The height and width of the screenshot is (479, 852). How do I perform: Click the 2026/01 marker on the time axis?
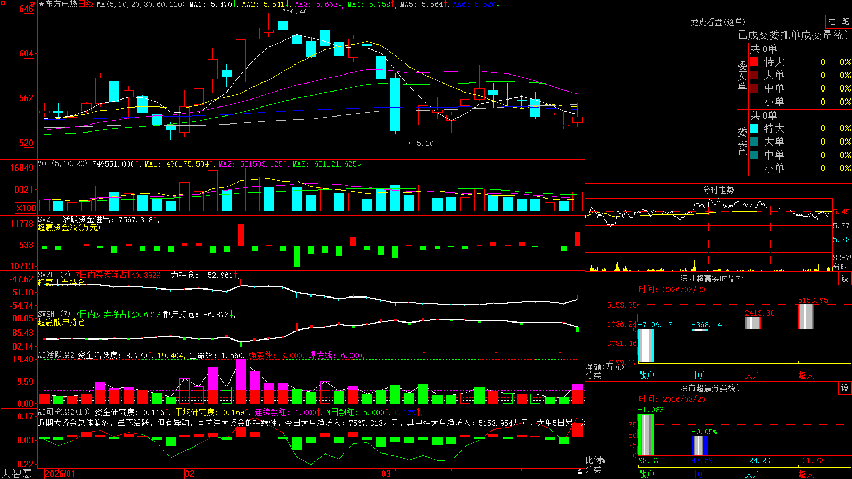(x=60, y=474)
